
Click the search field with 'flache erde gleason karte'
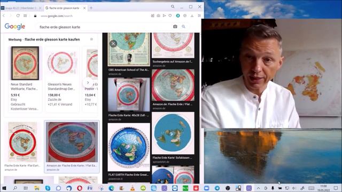coord(105,27)
